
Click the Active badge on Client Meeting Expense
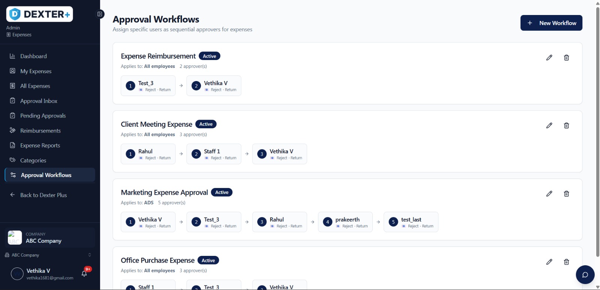206,124
